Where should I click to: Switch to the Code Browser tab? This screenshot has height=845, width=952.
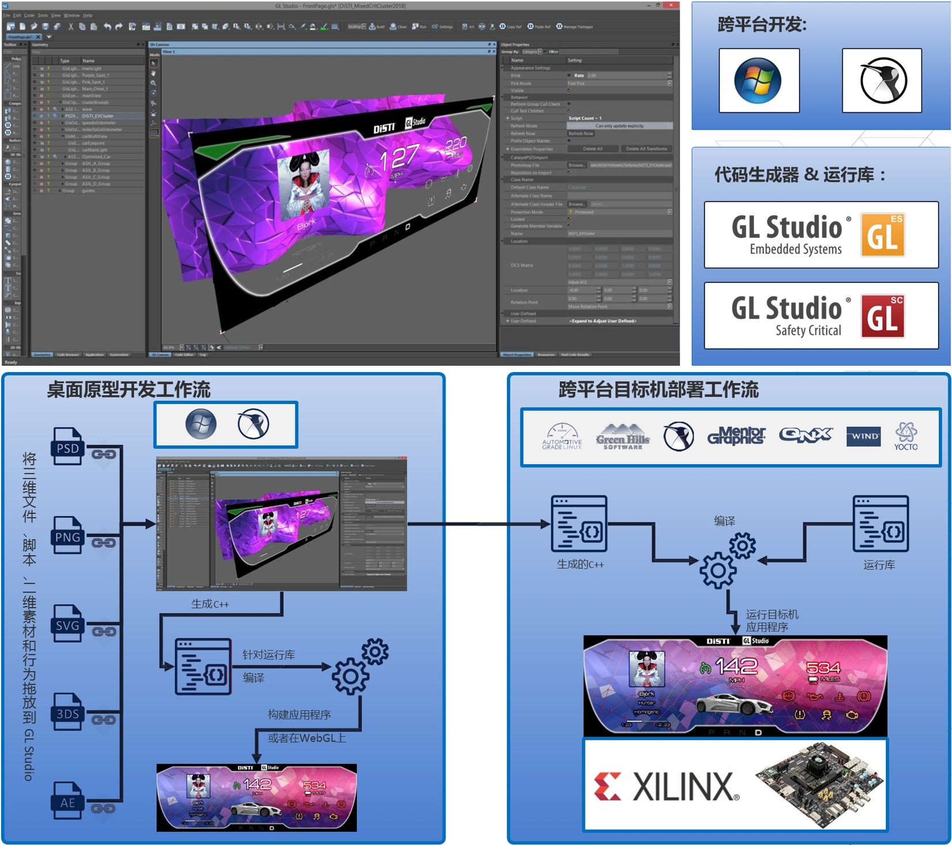(x=68, y=354)
